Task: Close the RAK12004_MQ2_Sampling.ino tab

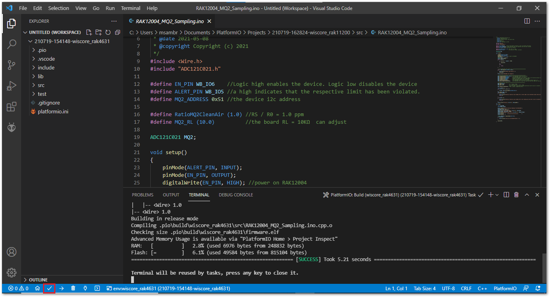Action: click(209, 21)
